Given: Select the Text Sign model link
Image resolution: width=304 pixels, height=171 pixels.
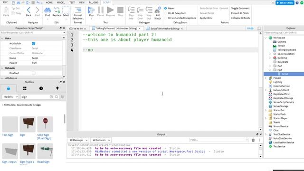Looking at the screenshot, I should (x=8, y=135).
